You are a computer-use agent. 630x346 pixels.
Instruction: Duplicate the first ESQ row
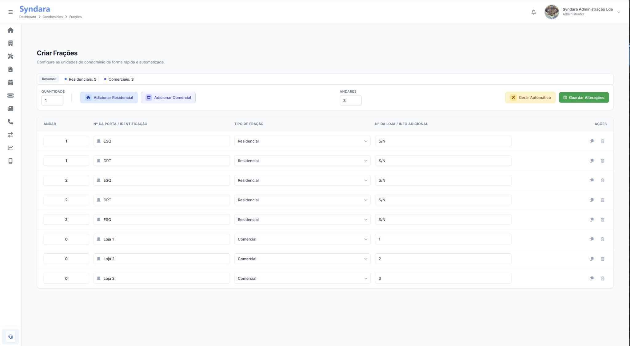click(591, 141)
